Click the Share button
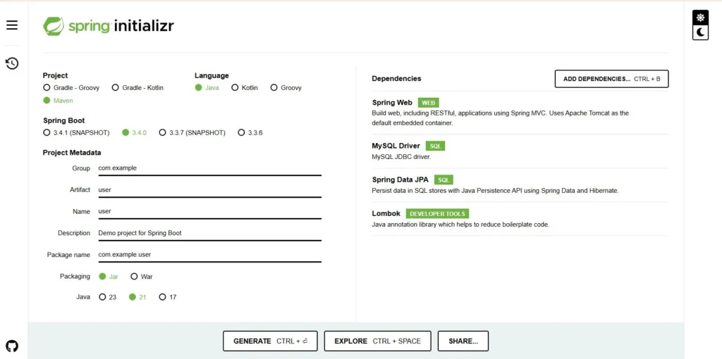 (463, 341)
